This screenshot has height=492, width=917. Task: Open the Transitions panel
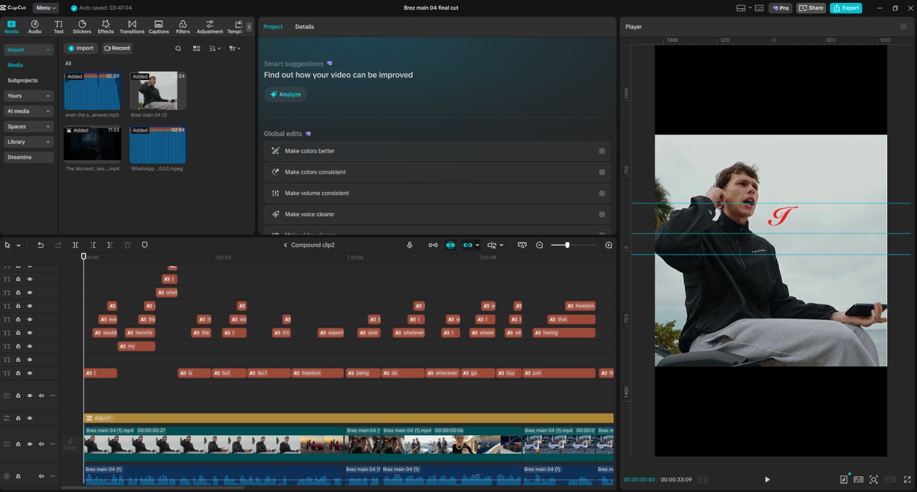coord(132,27)
